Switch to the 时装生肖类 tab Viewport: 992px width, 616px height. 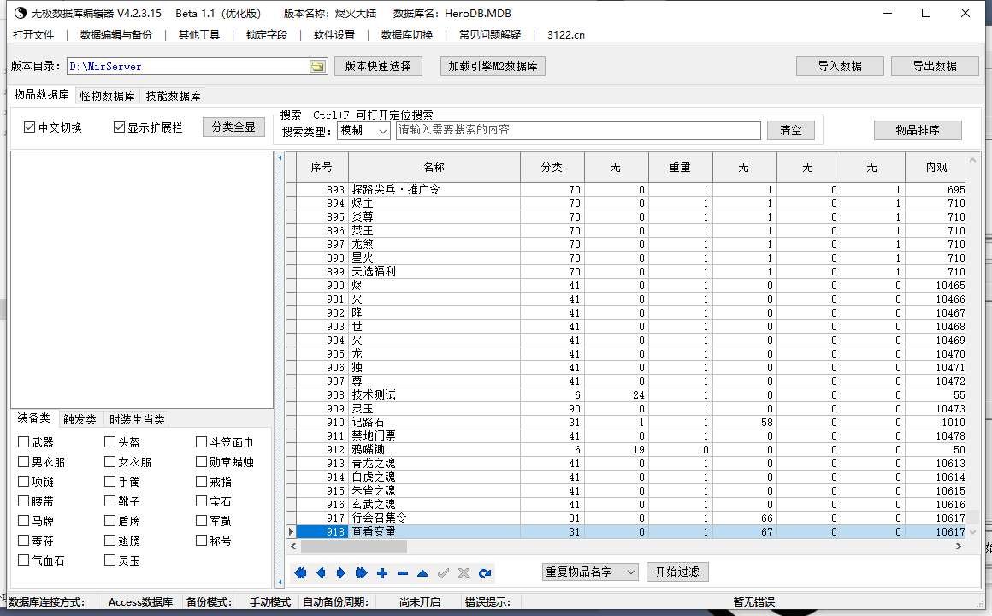[137, 419]
